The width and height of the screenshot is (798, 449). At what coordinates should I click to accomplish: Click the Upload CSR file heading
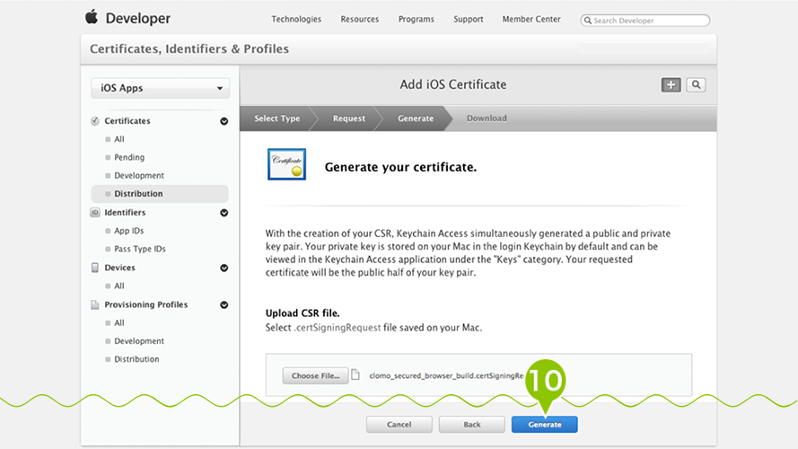pyautogui.click(x=303, y=313)
